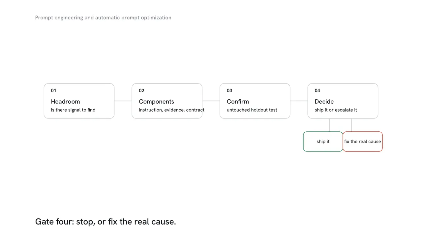The height and width of the screenshot is (237, 422).
Task: Select the Decide step box
Action: [343, 101]
